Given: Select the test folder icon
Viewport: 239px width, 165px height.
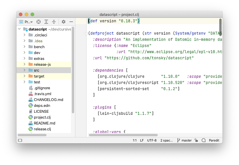Looking at the screenshot, I should click(x=31, y=82).
